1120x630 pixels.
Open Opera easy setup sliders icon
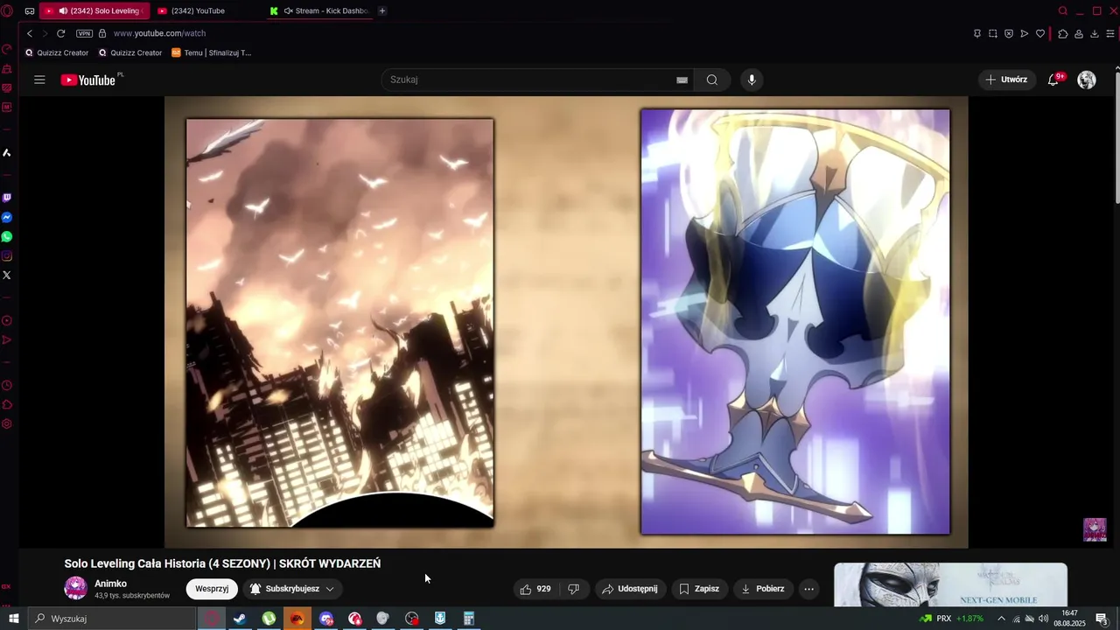pyautogui.click(x=1110, y=33)
